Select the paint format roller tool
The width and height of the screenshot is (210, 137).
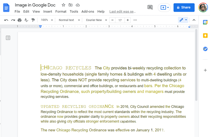(x=33, y=20)
